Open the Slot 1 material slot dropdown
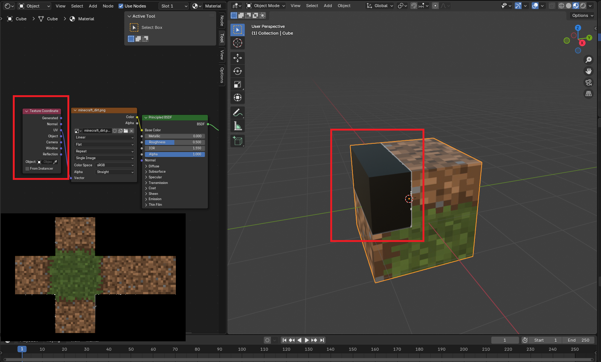601x362 pixels. point(173,6)
